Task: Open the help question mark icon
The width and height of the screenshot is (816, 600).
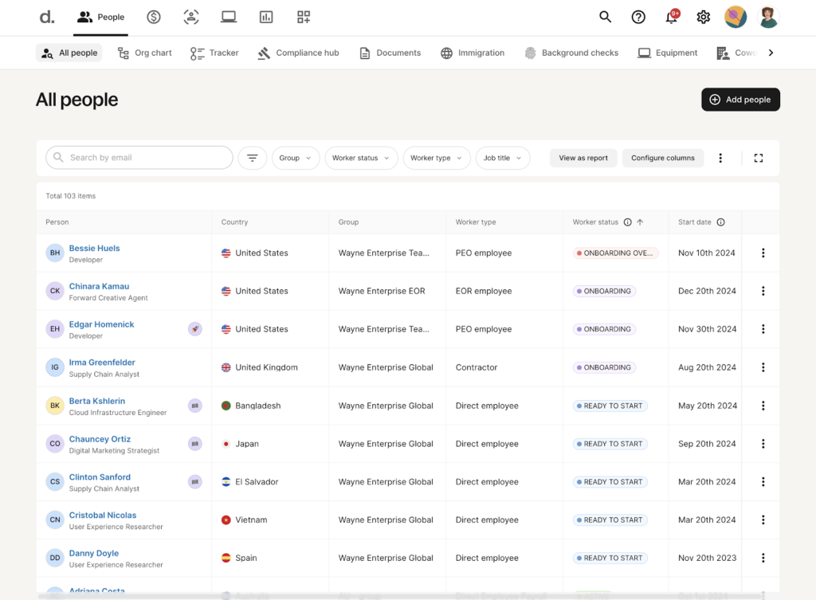Action: [637, 16]
